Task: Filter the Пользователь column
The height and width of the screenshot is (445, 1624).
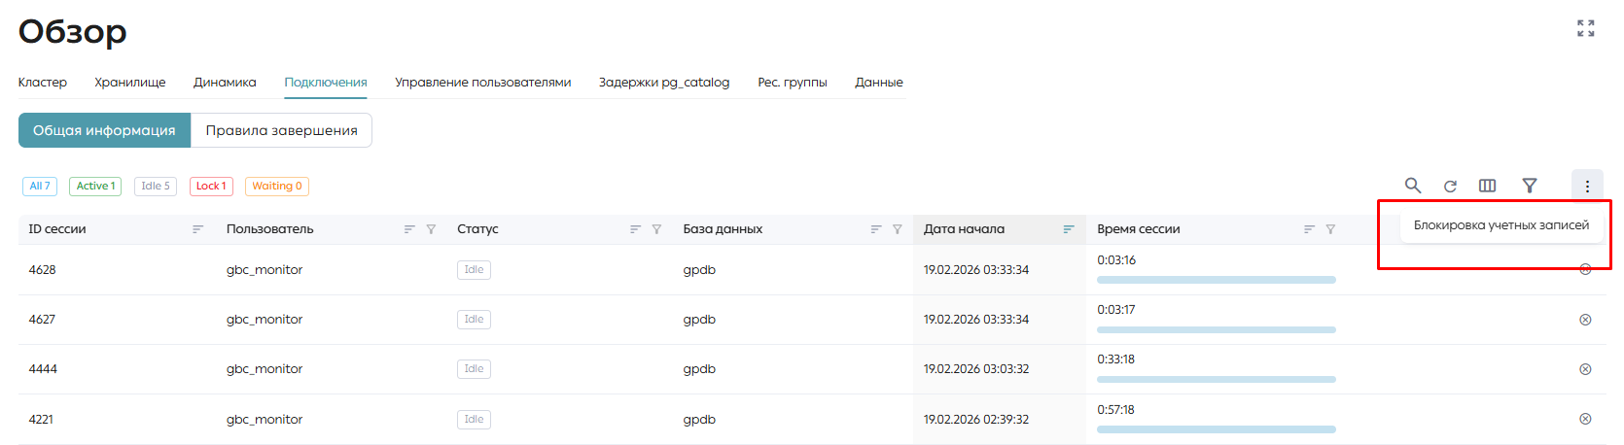Action: click(x=431, y=229)
